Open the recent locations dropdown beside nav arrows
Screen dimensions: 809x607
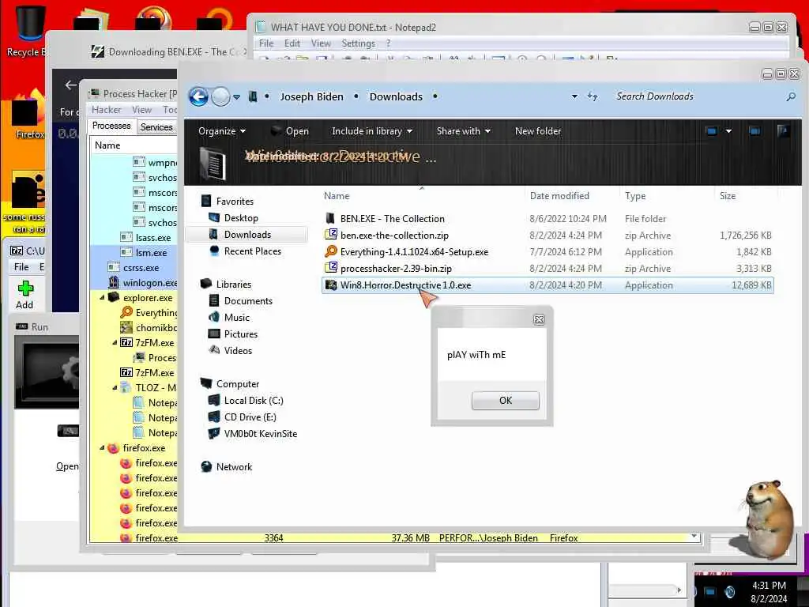coord(236,97)
